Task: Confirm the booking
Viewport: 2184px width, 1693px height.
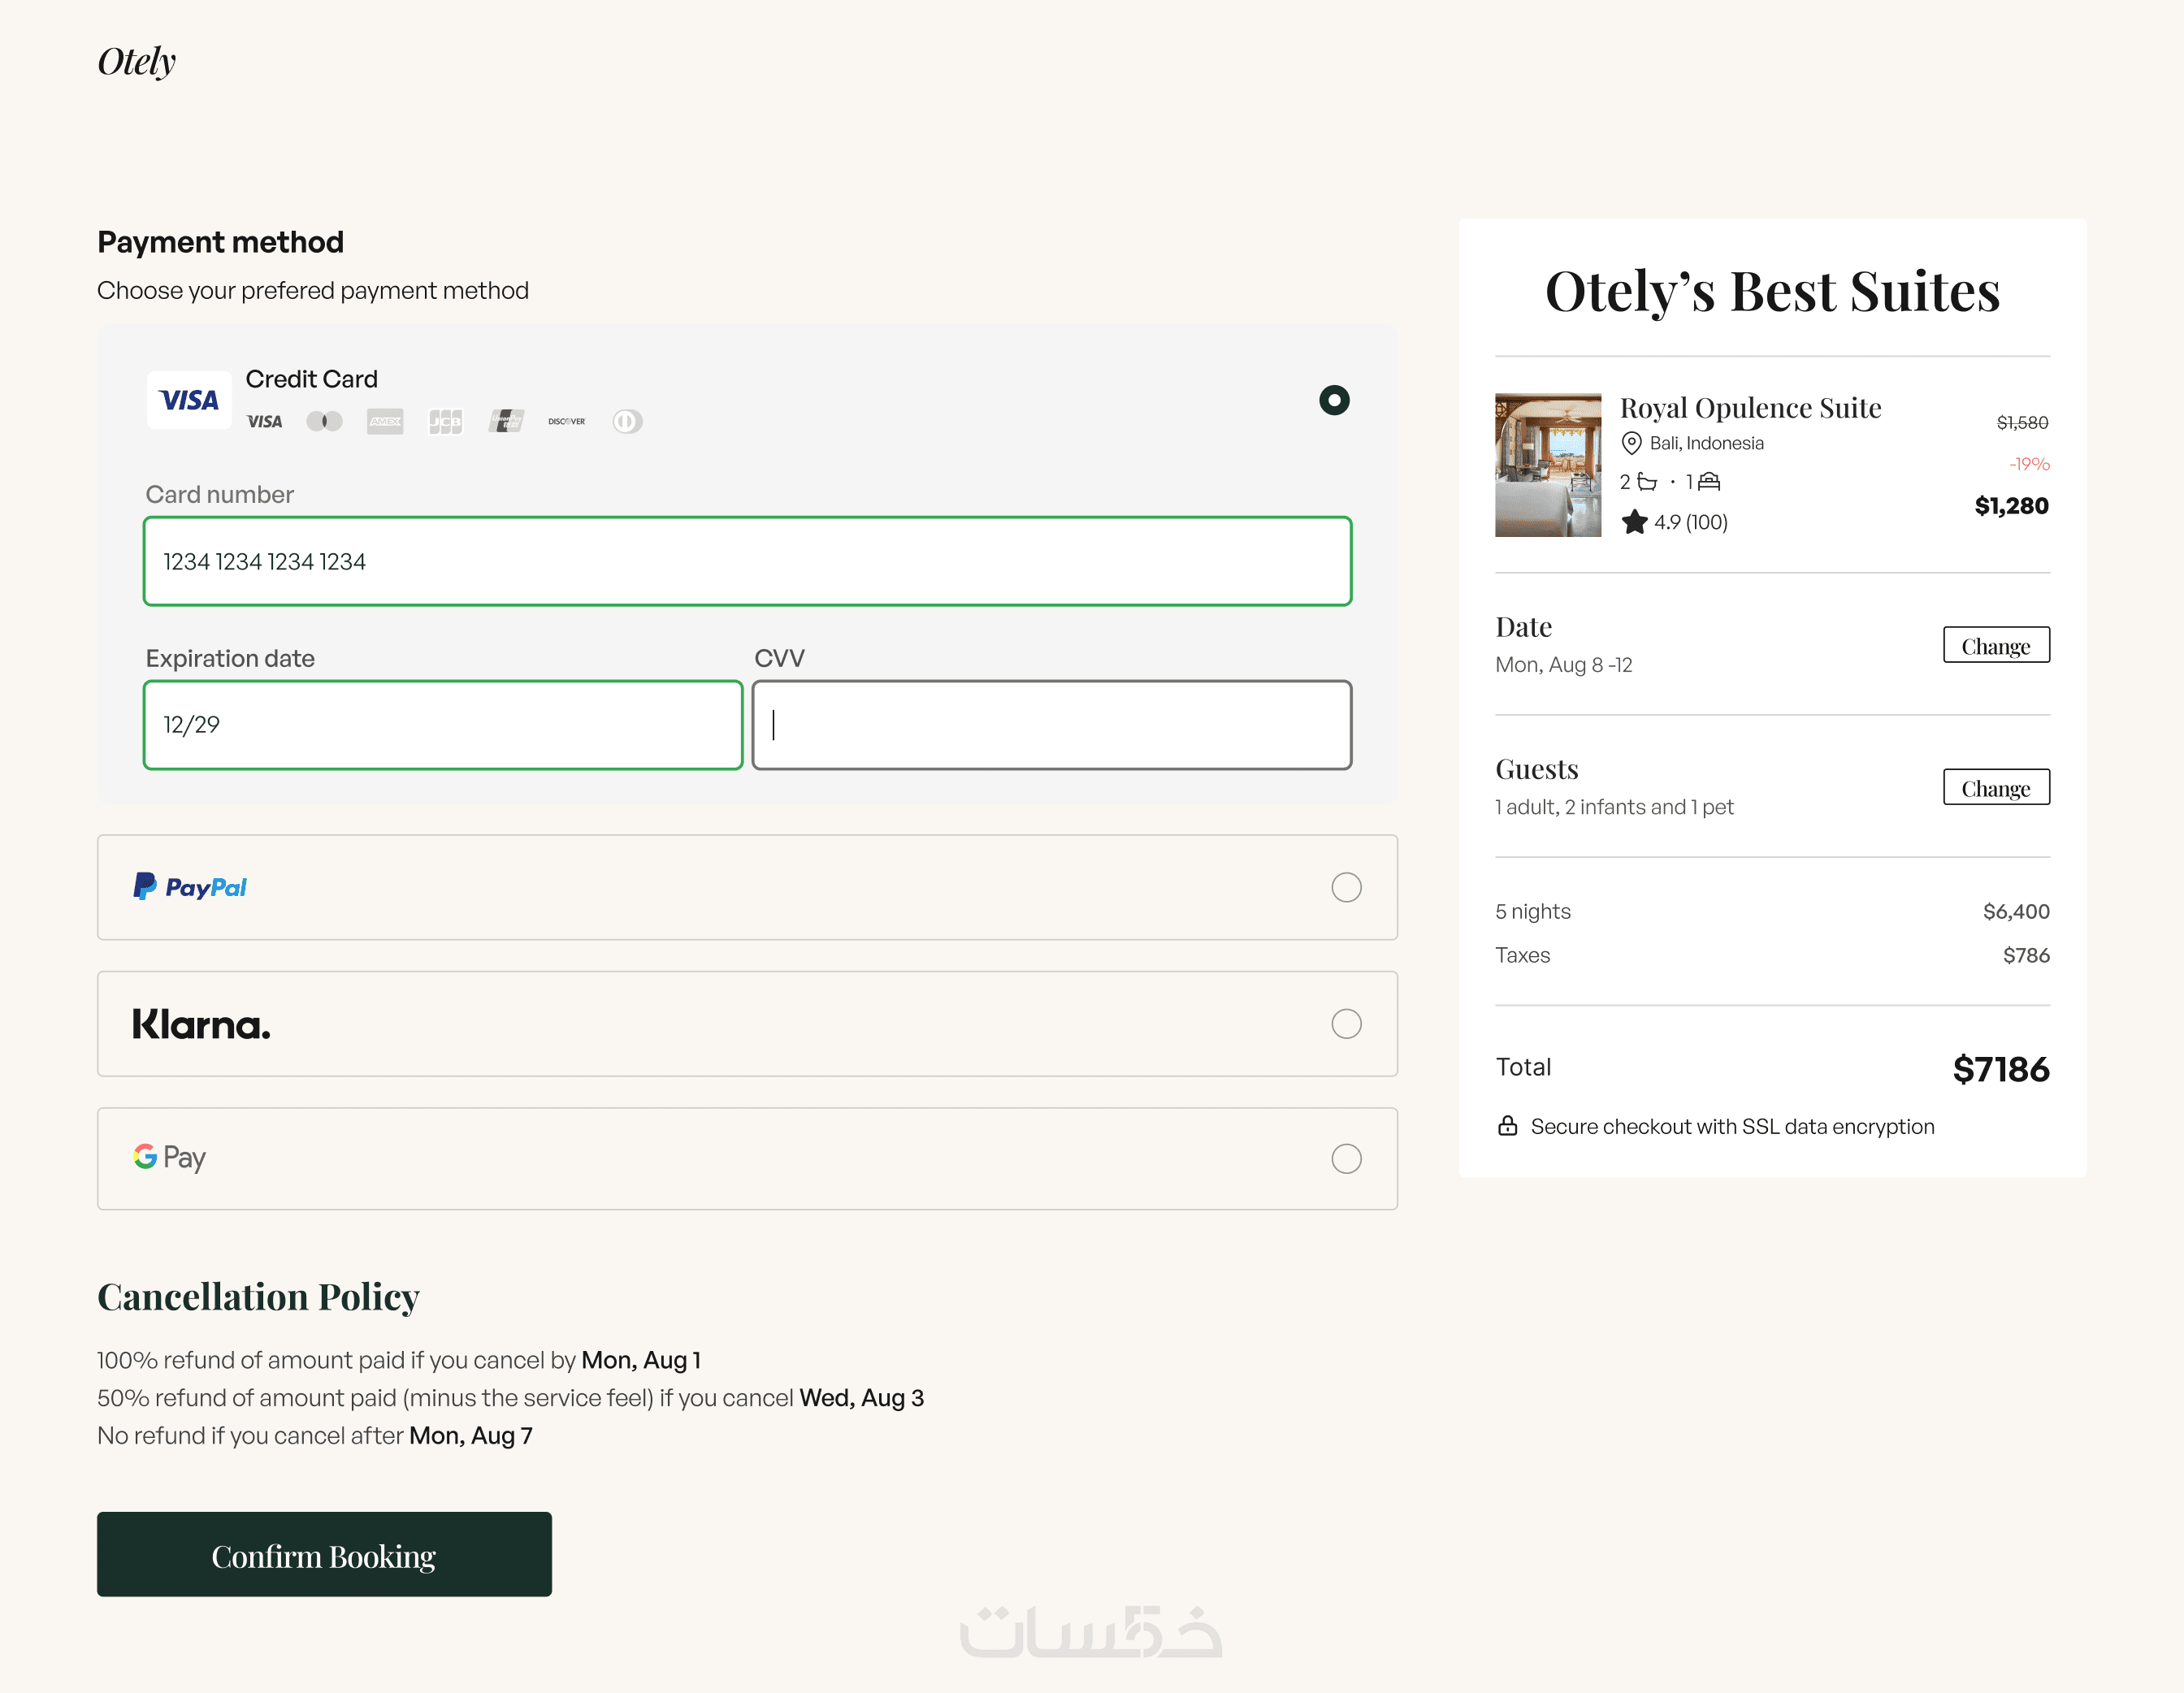Action: pos(324,1554)
